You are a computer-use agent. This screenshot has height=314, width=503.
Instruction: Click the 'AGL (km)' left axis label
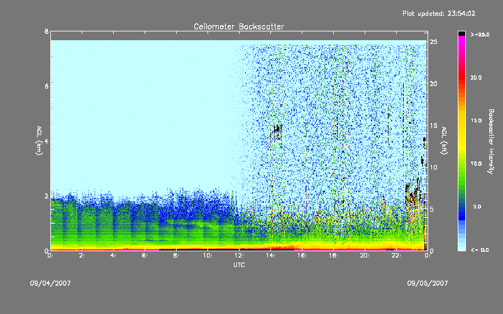pyautogui.click(x=39, y=141)
